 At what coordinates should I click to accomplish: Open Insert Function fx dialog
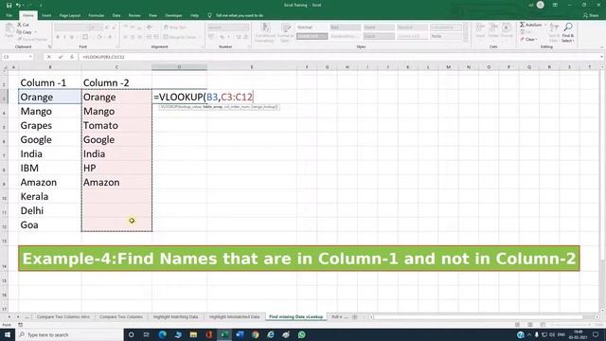pos(72,57)
